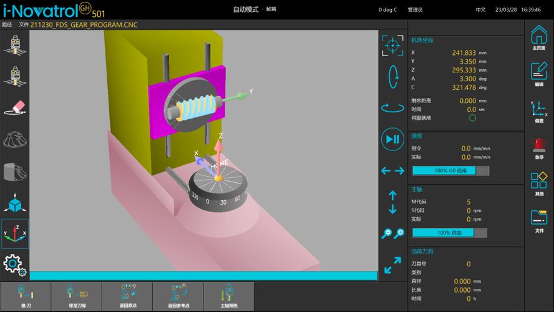Select the second machine view icon
Viewport: 554px width, 312px height.
pyautogui.click(x=14, y=76)
